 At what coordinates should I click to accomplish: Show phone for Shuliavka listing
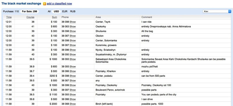tap(73, 31)
